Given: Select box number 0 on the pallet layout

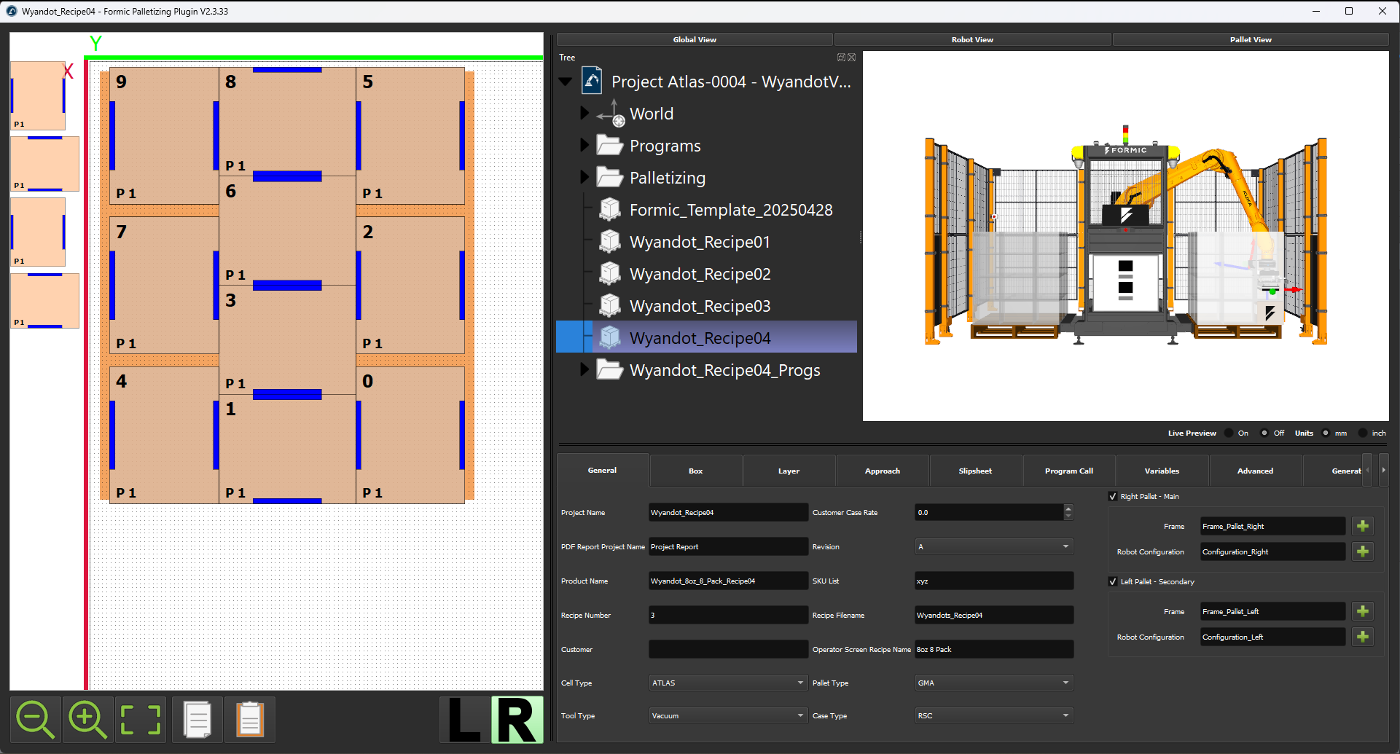Looking at the screenshot, I should point(410,435).
